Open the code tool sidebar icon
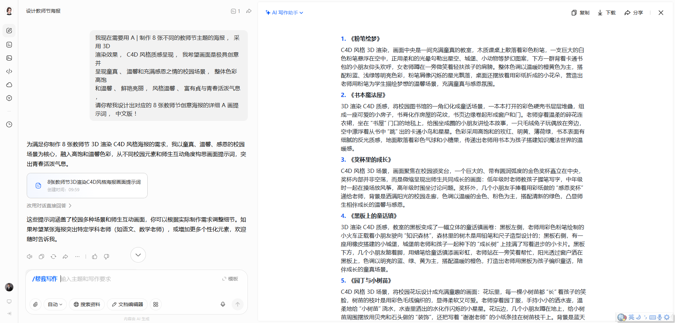 tap(9, 71)
